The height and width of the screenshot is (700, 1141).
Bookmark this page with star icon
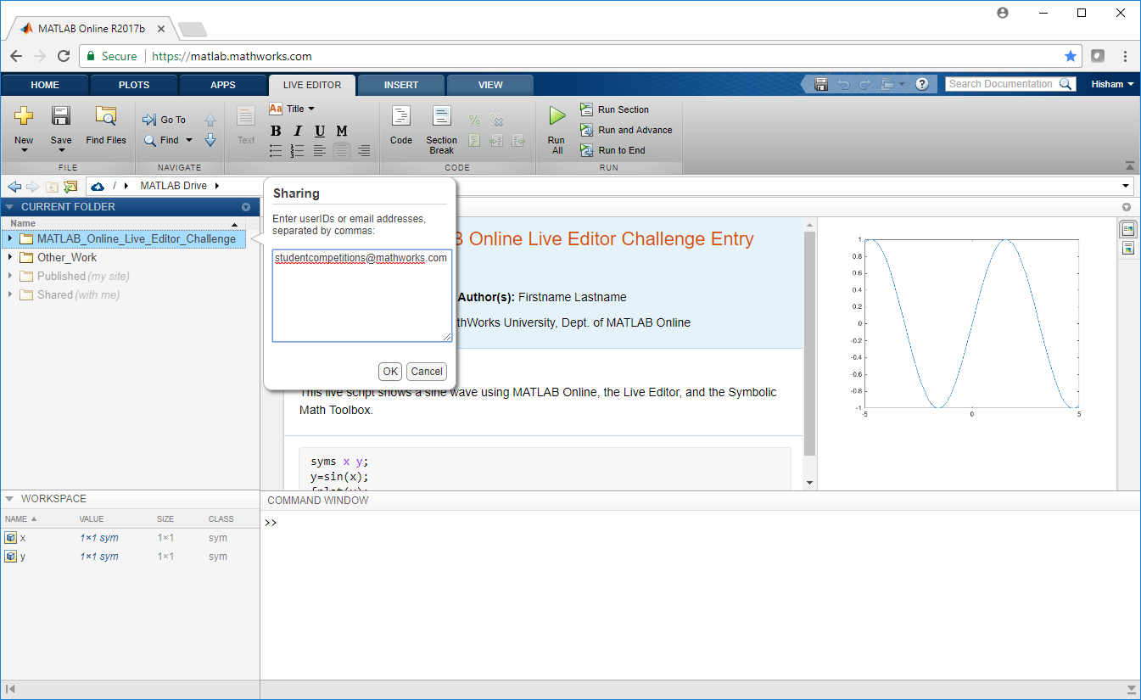coord(1071,56)
